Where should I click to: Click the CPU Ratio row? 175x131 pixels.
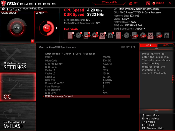click(x=87, y=67)
